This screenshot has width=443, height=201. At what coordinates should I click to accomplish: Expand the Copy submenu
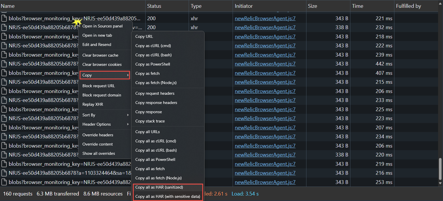click(x=104, y=75)
